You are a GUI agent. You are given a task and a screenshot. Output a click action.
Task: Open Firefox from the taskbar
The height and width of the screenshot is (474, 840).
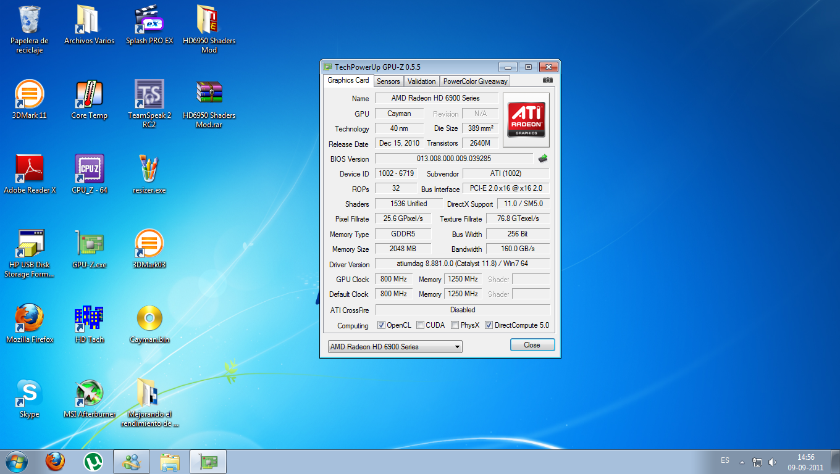point(55,461)
